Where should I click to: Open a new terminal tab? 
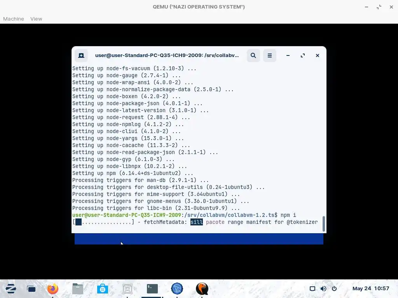(81, 55)
